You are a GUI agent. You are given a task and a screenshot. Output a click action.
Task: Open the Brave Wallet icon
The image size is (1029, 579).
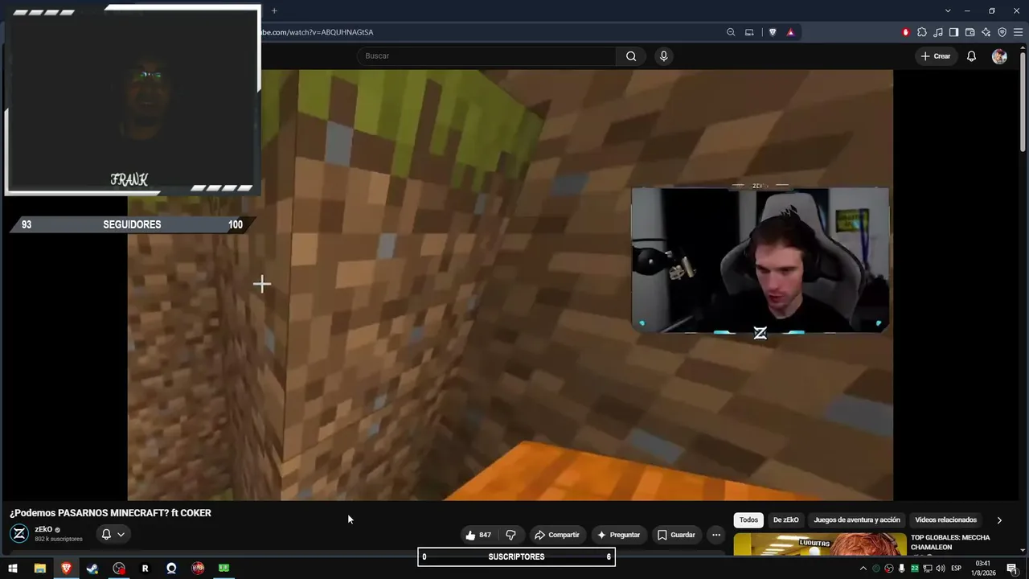[x=970, y=32]
